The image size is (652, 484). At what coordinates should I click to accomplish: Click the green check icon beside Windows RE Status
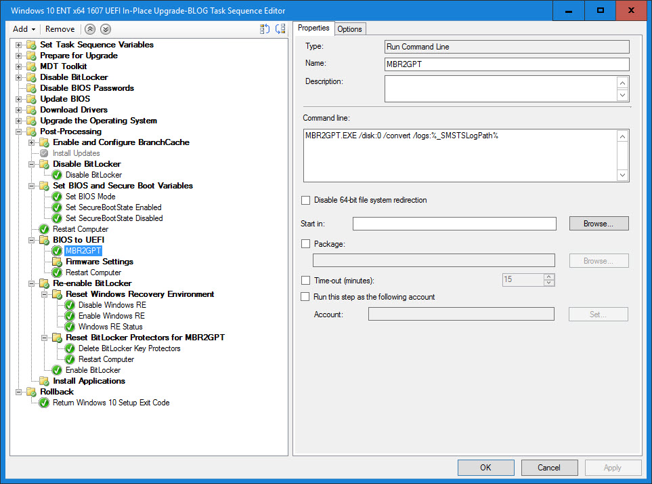70,327
